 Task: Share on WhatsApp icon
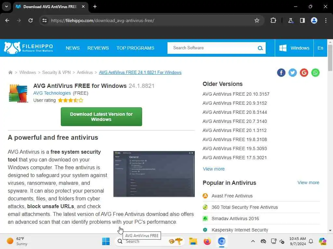coord(315,73)
